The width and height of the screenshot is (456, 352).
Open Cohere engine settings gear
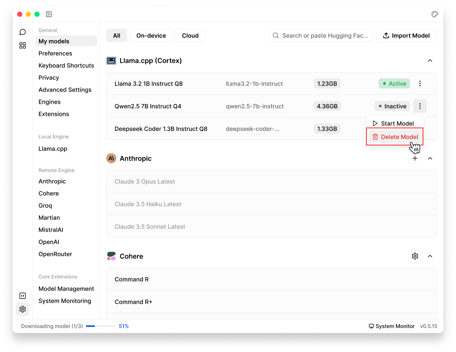pos(415,256)
